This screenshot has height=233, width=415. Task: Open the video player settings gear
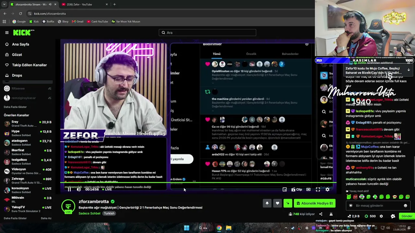[x=327, y=189]
